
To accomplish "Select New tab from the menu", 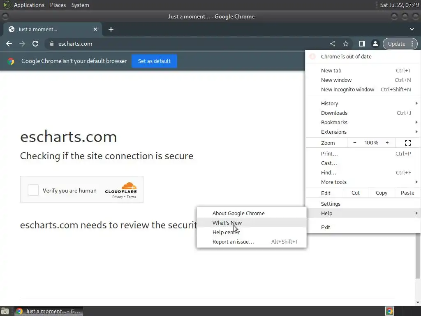I will [x=363, y=70].
